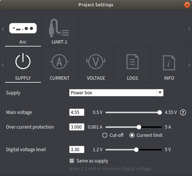Open the CURRENT ammeter icon tab
The width and height of the screenshot is (192, 176).
[x=59, y=62]
